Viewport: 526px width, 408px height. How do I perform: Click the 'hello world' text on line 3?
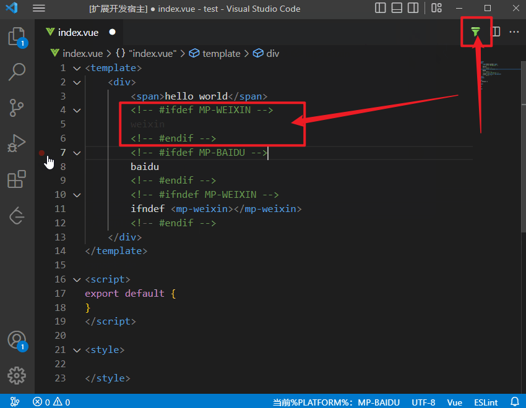tap(196, 96)
